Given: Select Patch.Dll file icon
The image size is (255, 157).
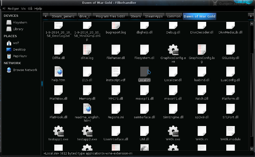Looking at the screenshot, I should [x=202, y=90].
